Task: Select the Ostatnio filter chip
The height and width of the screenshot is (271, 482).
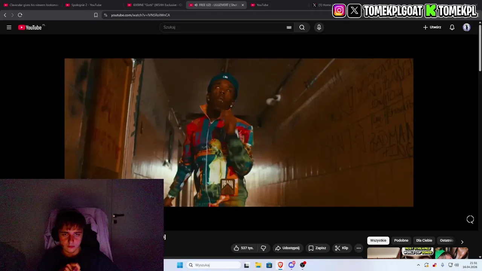Action: click(447, 241)
